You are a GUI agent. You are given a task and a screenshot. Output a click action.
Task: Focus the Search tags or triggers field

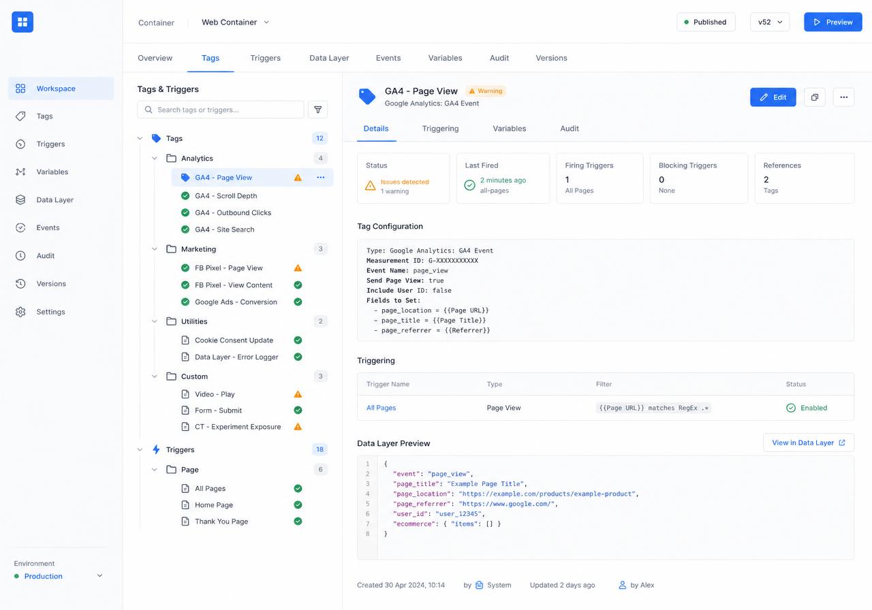pos(221,110)
